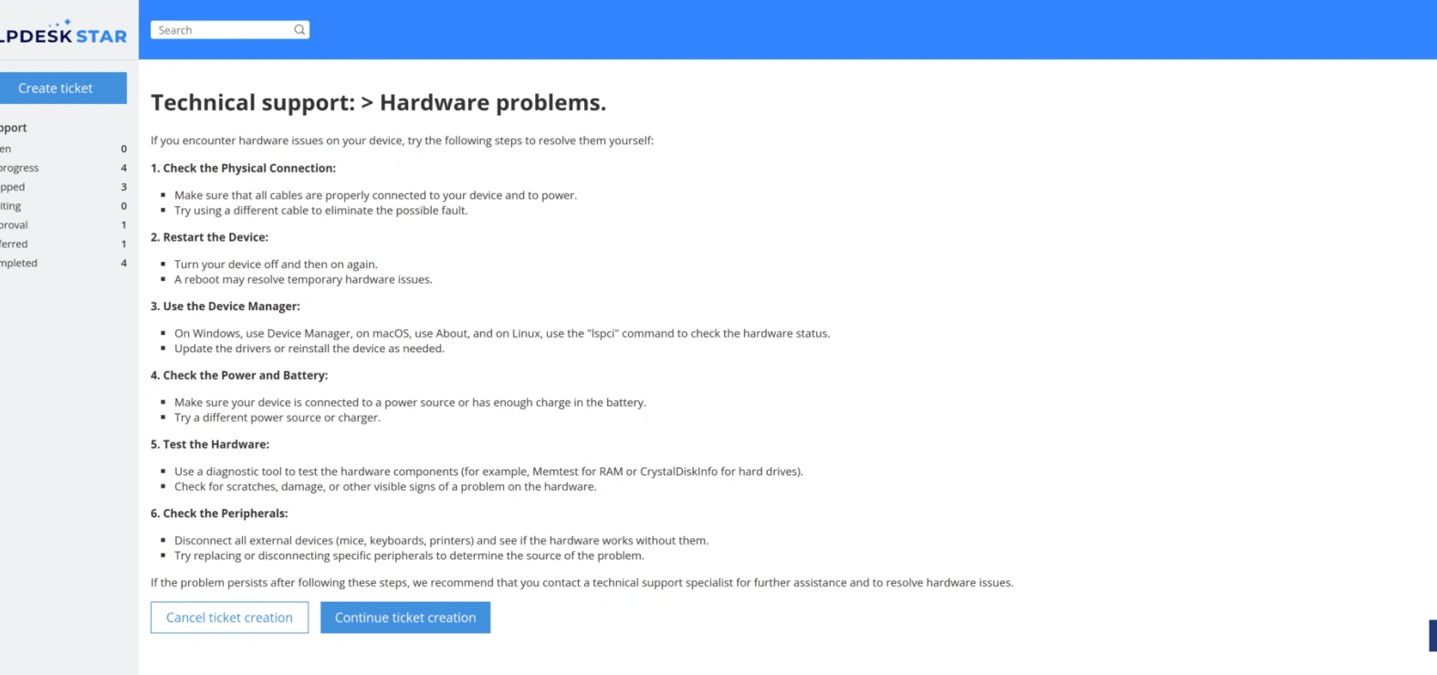Screen dimensions: 1437x675
Task: Click Continue ticket creation button
Action: coord(405,618)
